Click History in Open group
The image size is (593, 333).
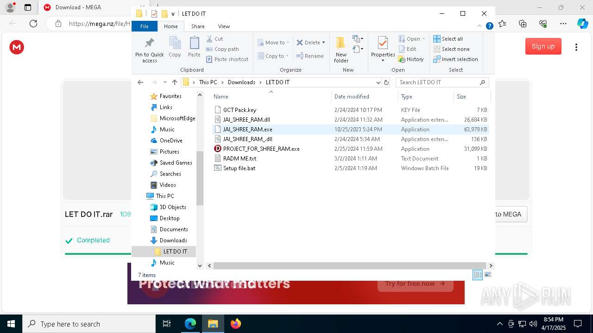(x=411, y=59)
